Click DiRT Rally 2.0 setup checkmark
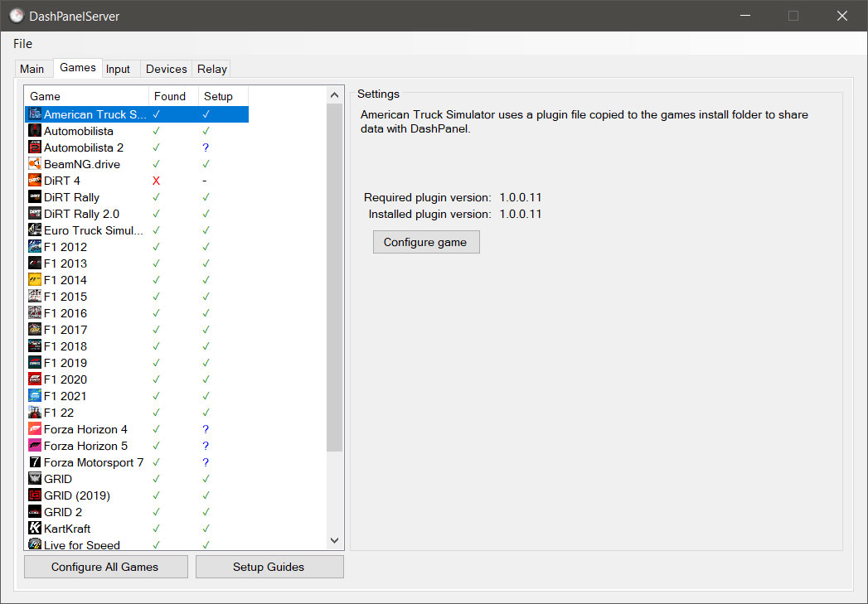 coord(206,214)
